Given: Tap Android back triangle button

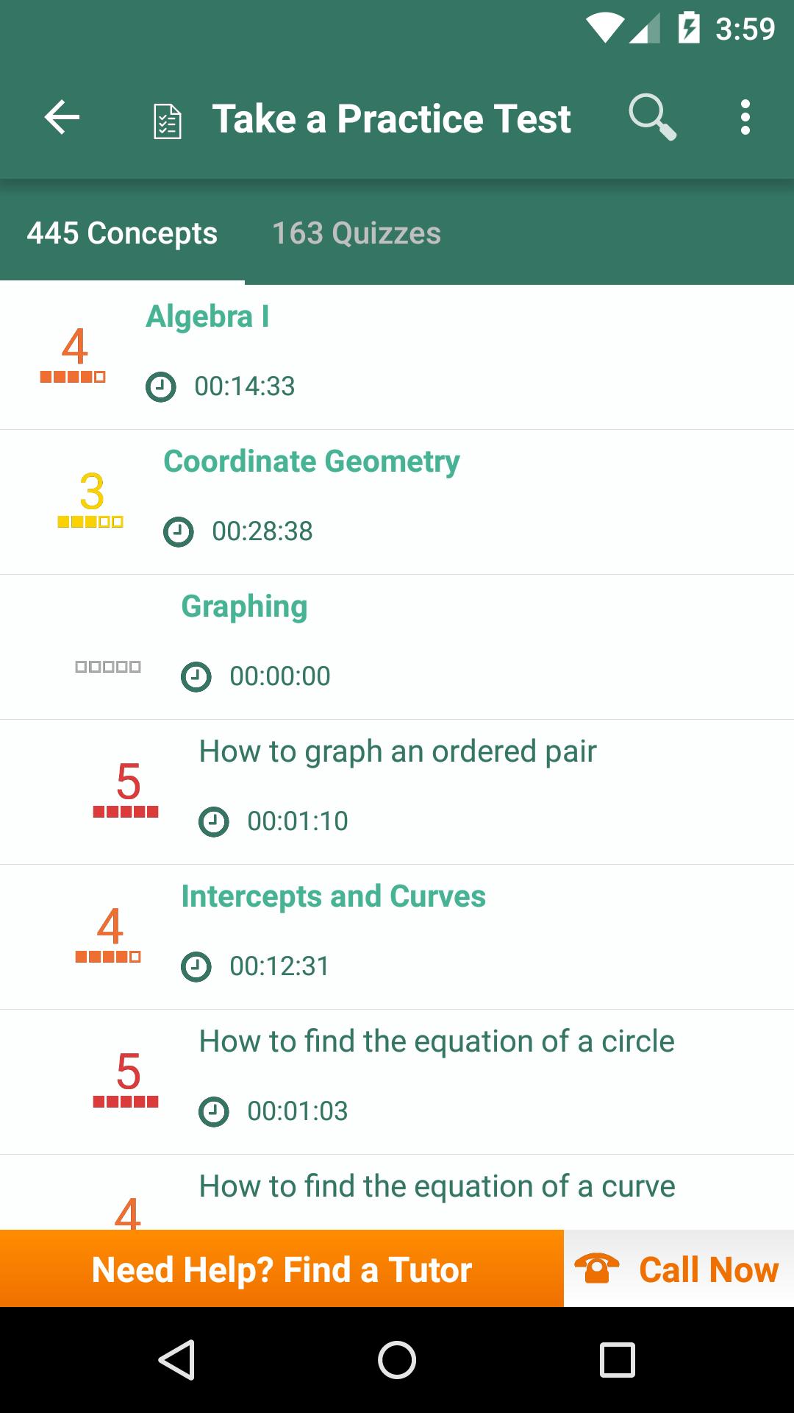Looking at the screenshot, I should pyautogui.click(x=177, y=1359).
